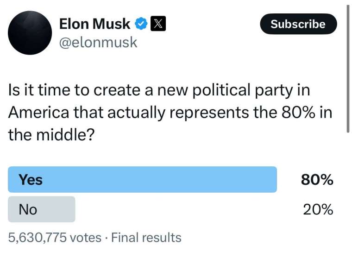This screenshot has width=352, height=258.
Task: Open Elon Musk's dark profile avatar
Action: pyautogui.click(x=30, y=33)
